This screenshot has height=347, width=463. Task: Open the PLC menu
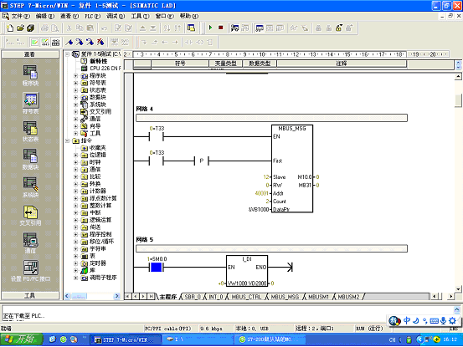92,16
